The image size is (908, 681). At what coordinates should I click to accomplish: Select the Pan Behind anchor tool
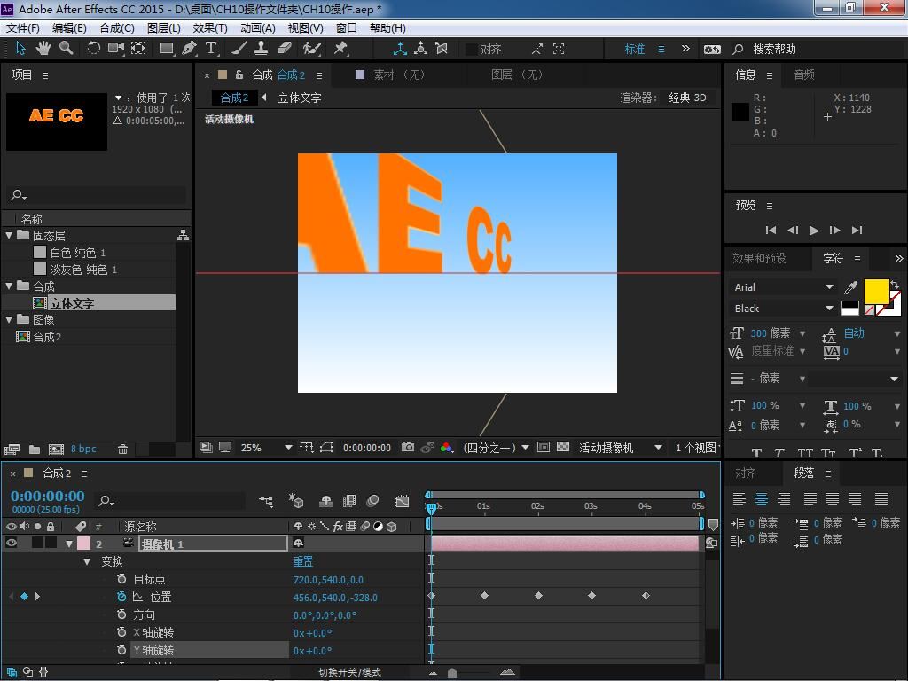[x=138, y=49]
